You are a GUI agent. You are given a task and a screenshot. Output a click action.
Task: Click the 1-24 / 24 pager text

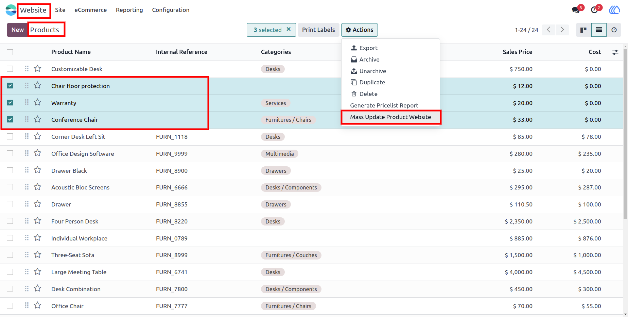[526, 30]
